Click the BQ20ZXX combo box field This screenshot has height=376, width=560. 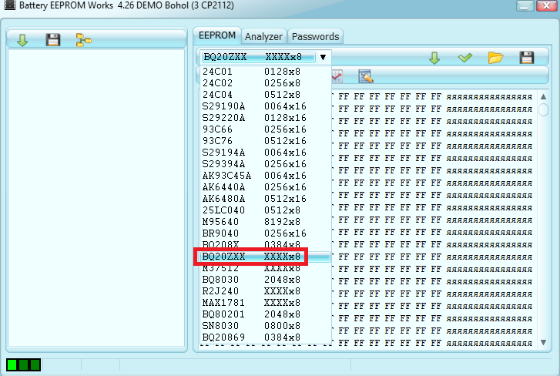pos(258,57)
